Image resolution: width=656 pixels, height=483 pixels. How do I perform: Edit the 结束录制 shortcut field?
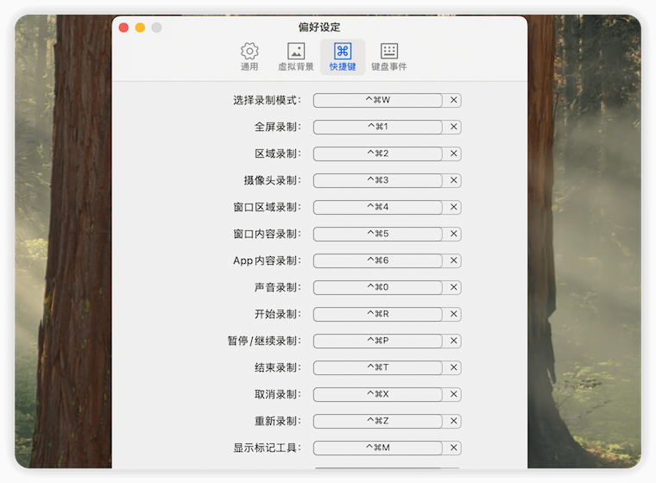[x=377, y=367]
